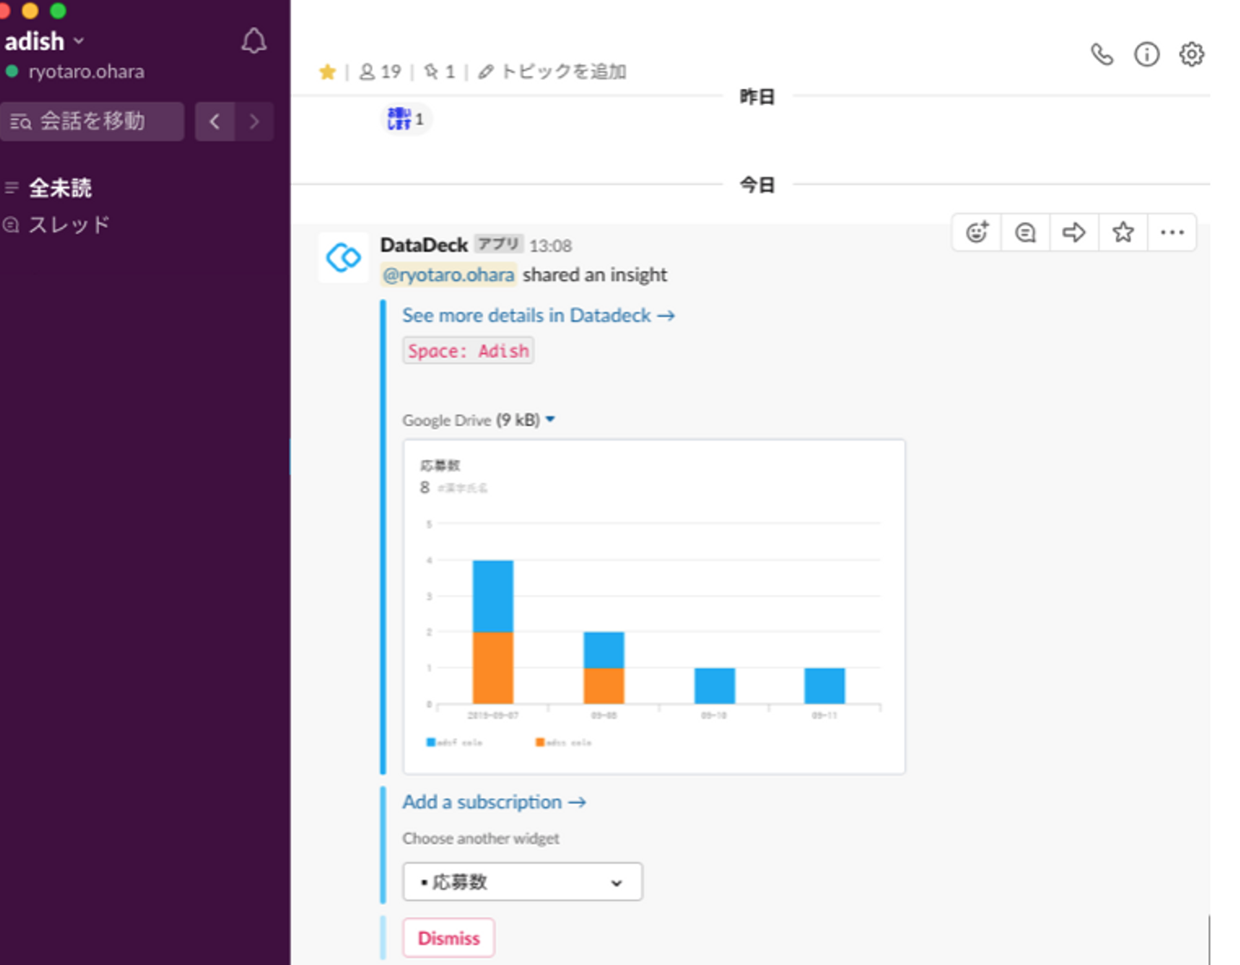The image size is (1240, 965).
Task: Click the DataDeck sender name
Action: [424, 245]
